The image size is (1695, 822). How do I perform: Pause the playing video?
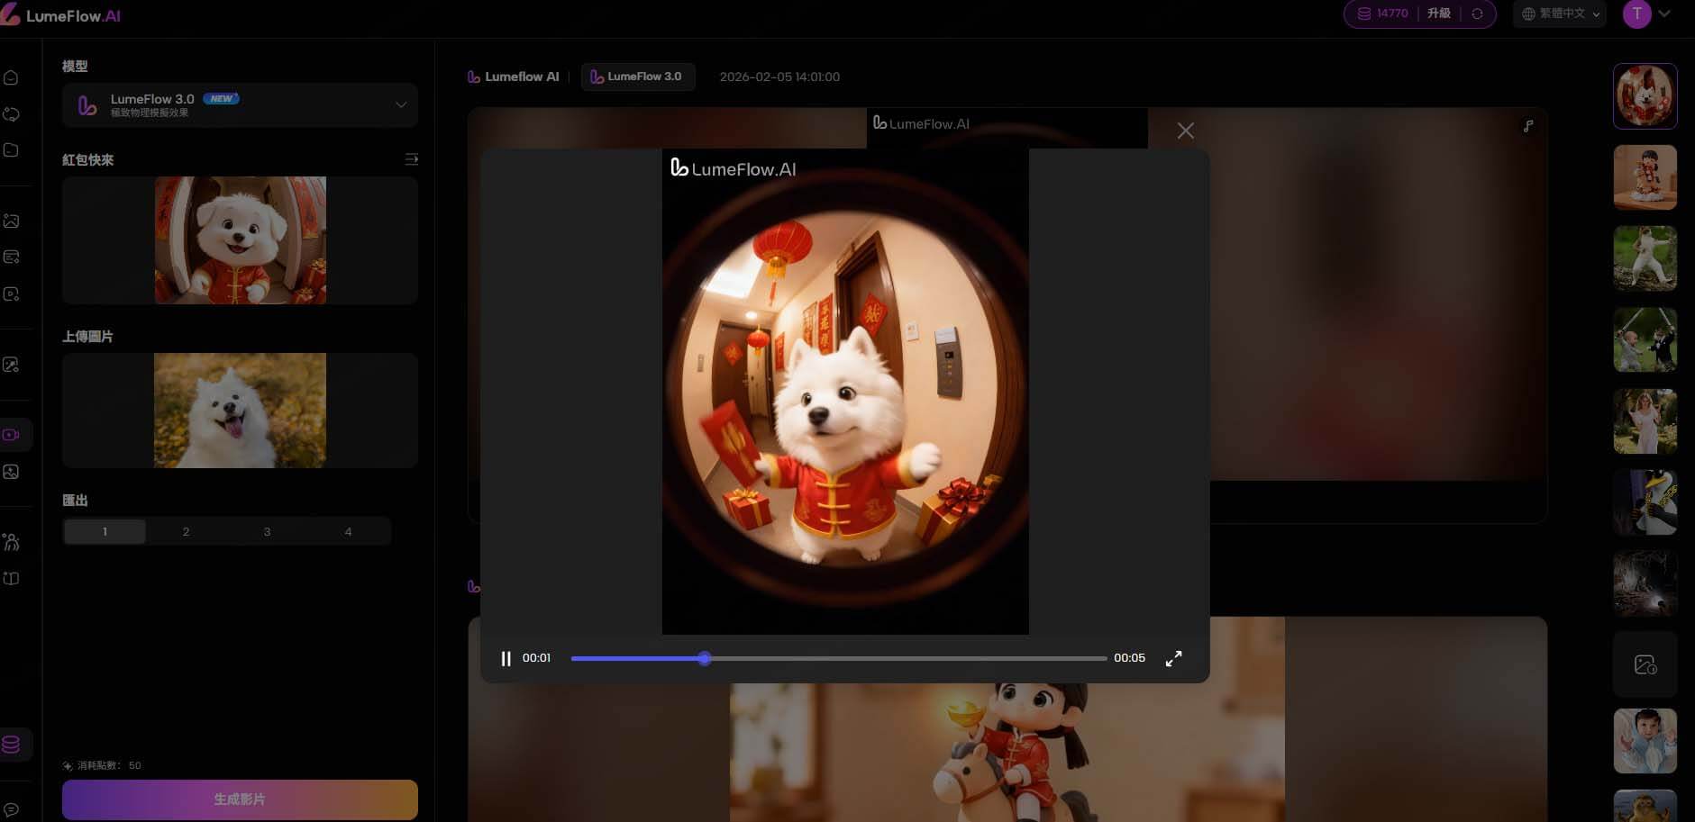coord(506,658)
